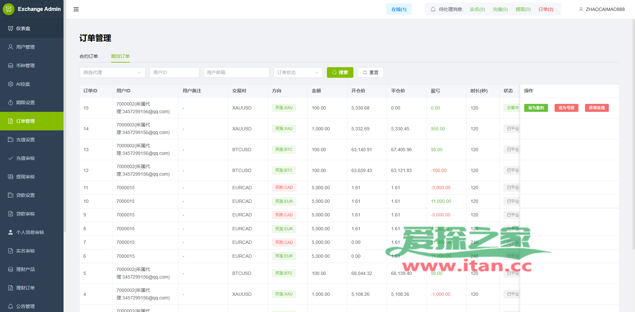Image resolution: width=635 pixels, height=312 pixels.
Task: Click the hamburger menu collapse icon
Action: (76, 9)
